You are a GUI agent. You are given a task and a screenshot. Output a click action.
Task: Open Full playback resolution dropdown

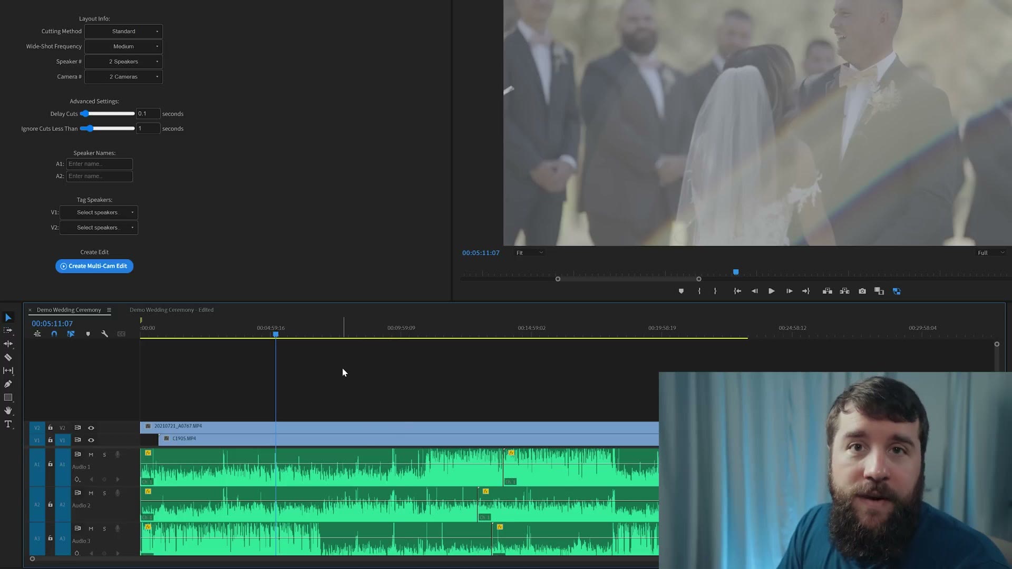991,253
